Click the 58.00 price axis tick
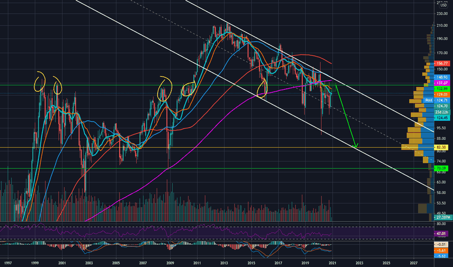Viewport: 453px width, 267px height. [442, 193]
